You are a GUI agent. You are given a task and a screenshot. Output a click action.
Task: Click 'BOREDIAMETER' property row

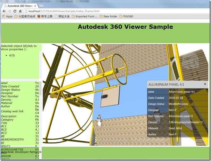(x=20, y=149)
